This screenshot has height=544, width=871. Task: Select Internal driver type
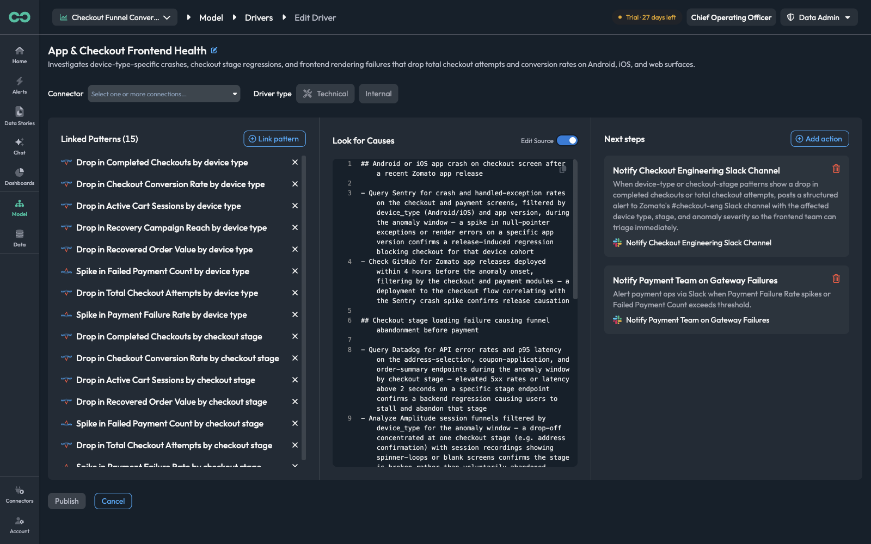point(378,94)
